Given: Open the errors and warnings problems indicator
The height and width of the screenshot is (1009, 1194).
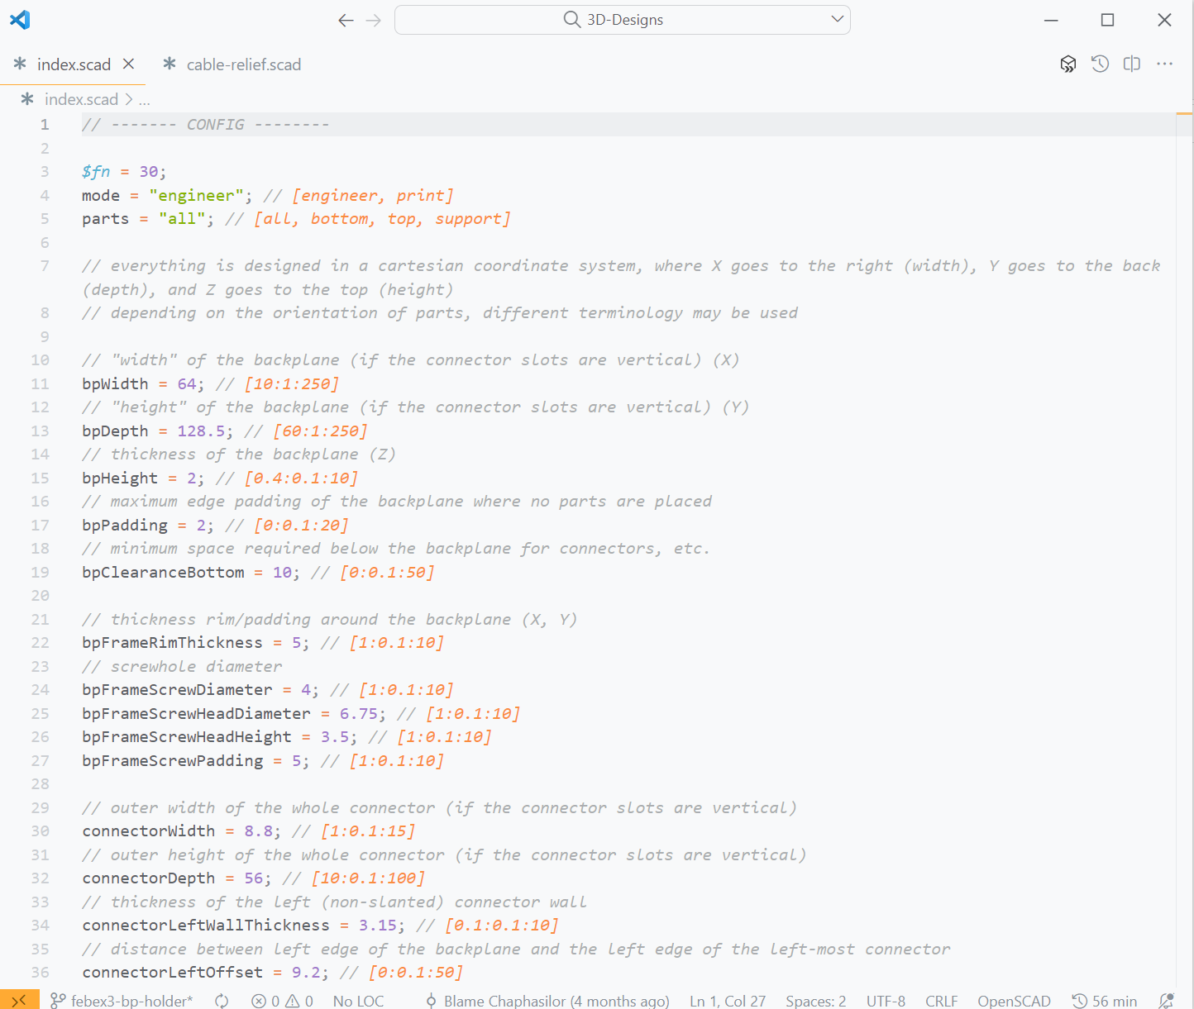Looking at the screenshot, I should [283, 1001].
